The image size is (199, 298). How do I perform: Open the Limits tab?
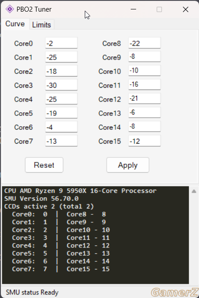tap(41, 25)
